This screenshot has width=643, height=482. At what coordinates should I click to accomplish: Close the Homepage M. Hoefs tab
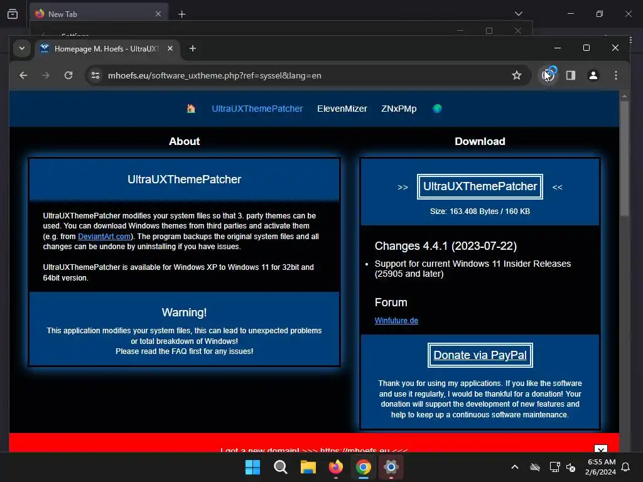[x=170, y=48]
